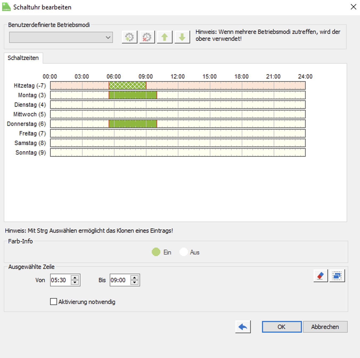Select the green time block on Montag
360x358 pixels.
pos(133,95)
